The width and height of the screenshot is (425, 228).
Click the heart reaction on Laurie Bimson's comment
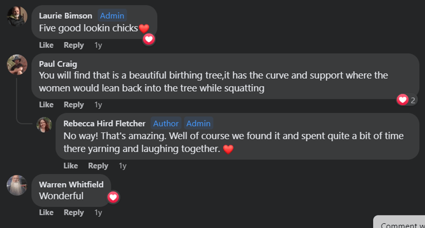coord(149,39)
